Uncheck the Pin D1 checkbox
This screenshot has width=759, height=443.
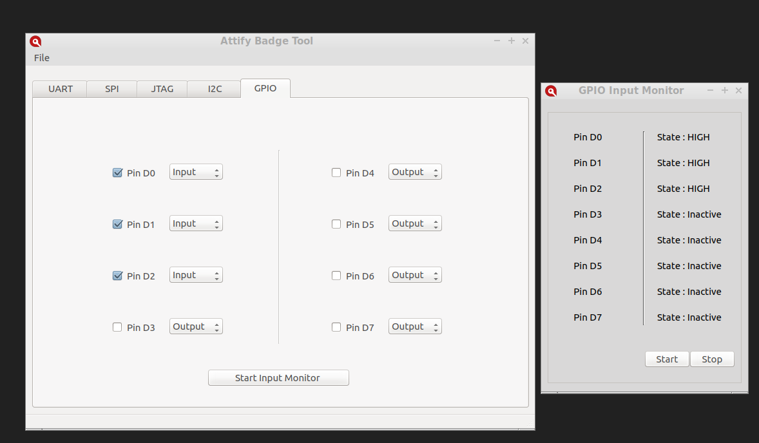point(117,224)
